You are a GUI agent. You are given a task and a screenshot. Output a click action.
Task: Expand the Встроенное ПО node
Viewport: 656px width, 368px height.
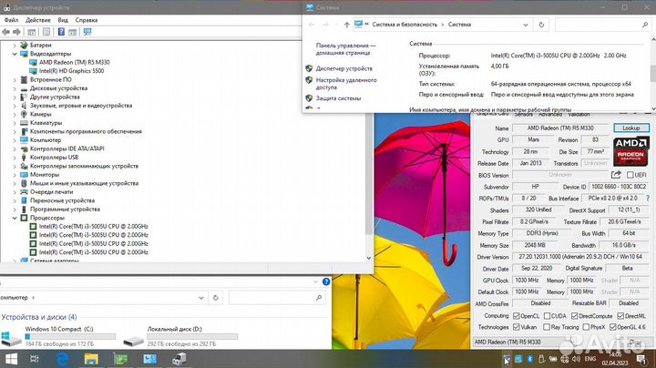[15, 80]
